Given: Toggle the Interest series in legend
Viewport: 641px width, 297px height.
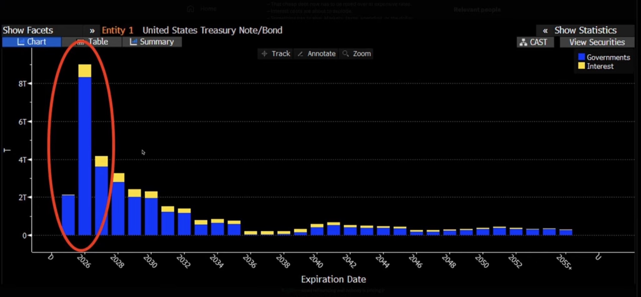Looking at the screenshot, I should point(600,66).
